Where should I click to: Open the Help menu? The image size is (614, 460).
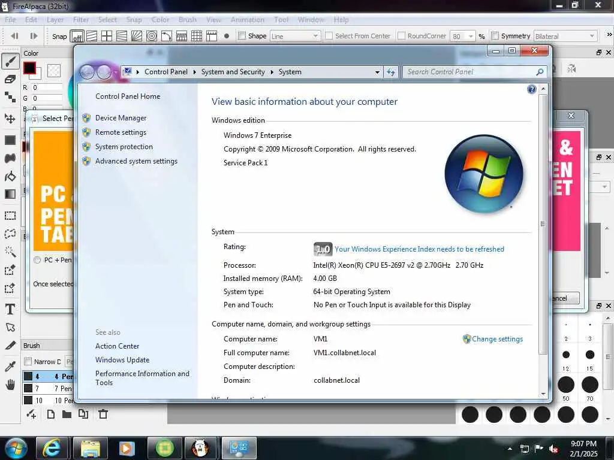click(x=341, y=20)
